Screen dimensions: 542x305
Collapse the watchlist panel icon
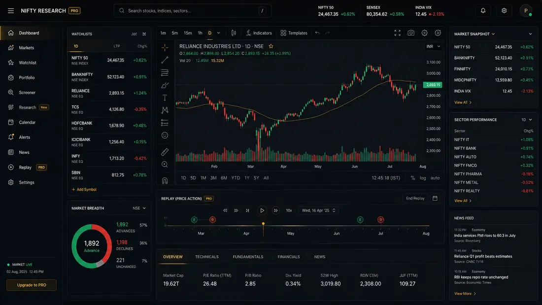coord(144,34)
